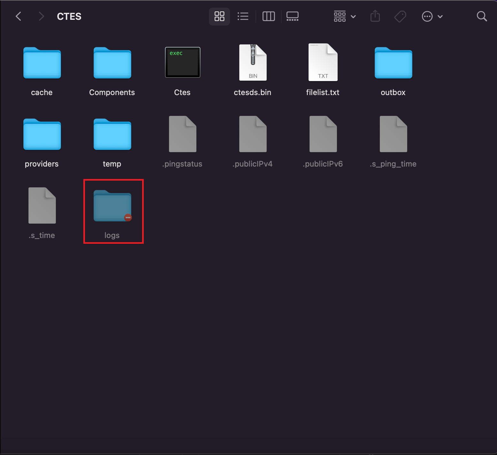Click the Edit Tags icon
Screen dimensions: 497x455
[x=400, y=16]
